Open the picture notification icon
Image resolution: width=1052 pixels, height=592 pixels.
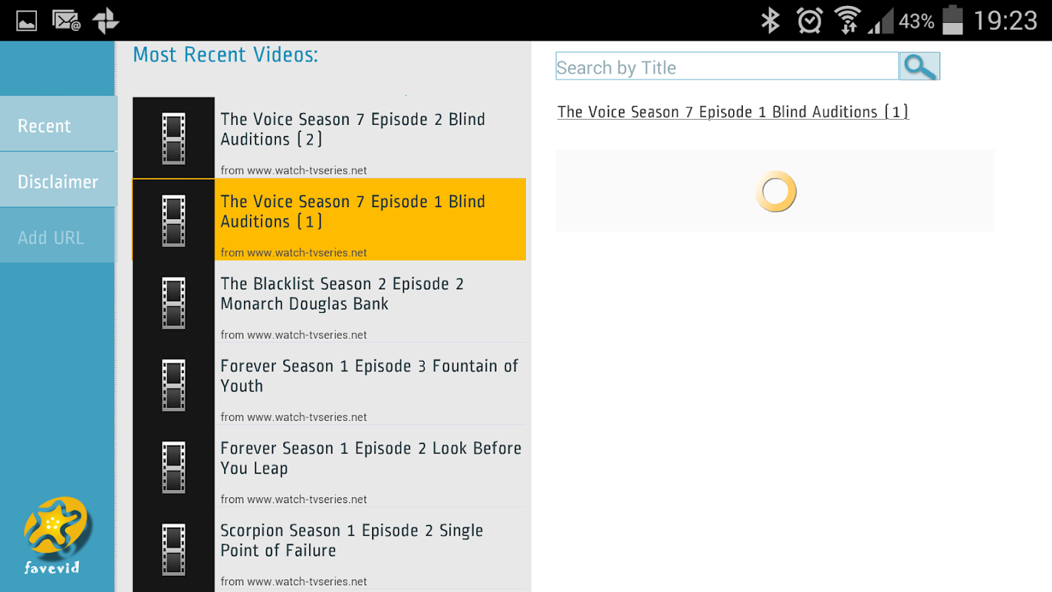tap(27, 20)
